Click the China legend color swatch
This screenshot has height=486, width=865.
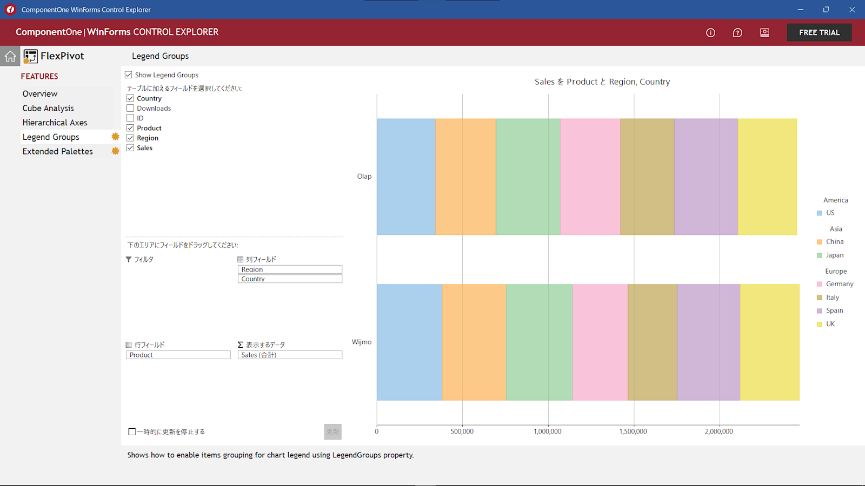819,242
